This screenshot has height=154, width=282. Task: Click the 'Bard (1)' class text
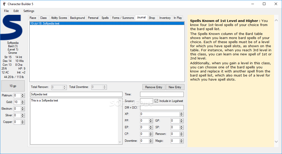(x=13, y=46)
